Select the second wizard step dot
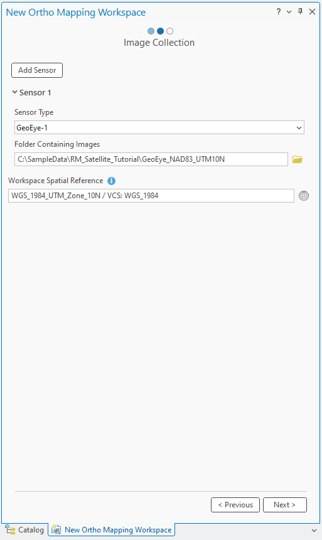Image resolution: width=322 pixels, height=540 pixels. (160, 31)
